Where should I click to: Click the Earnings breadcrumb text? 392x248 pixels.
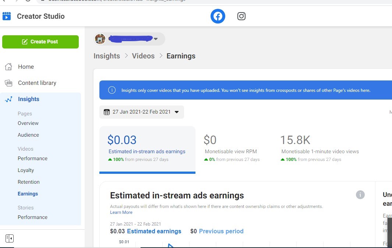pos(181,56)
